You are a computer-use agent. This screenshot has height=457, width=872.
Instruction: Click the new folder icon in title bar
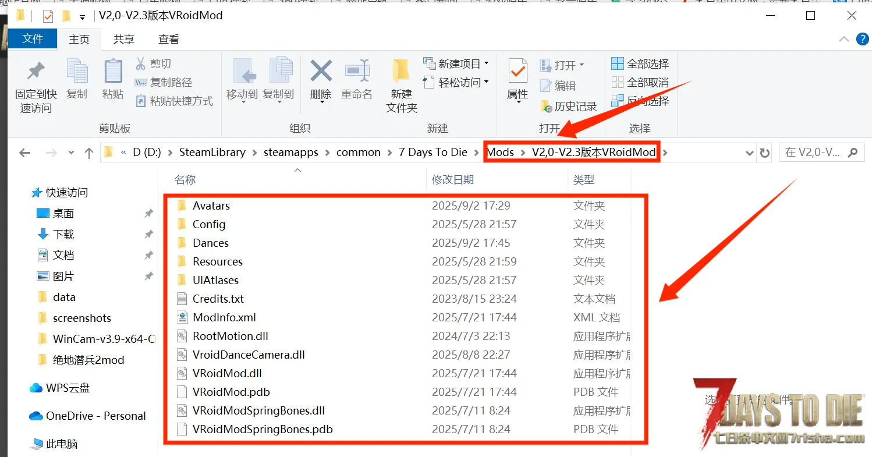(x=66, y=16)
